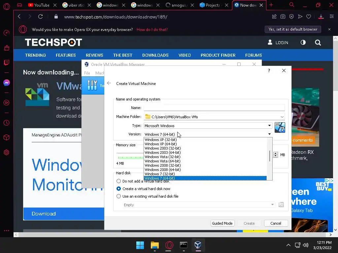The height and width of the screenshot is (253, 338).
Task: Open Easy Setup menu icon
Action: (332, 16)
